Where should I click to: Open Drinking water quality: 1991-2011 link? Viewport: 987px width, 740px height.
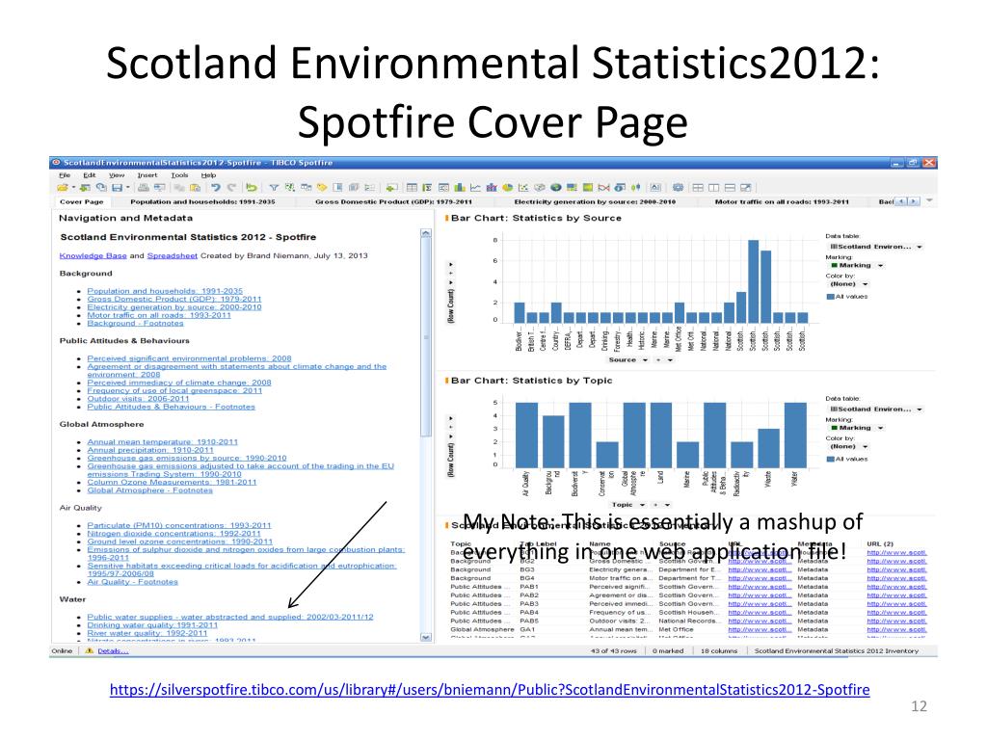point(152,625)
